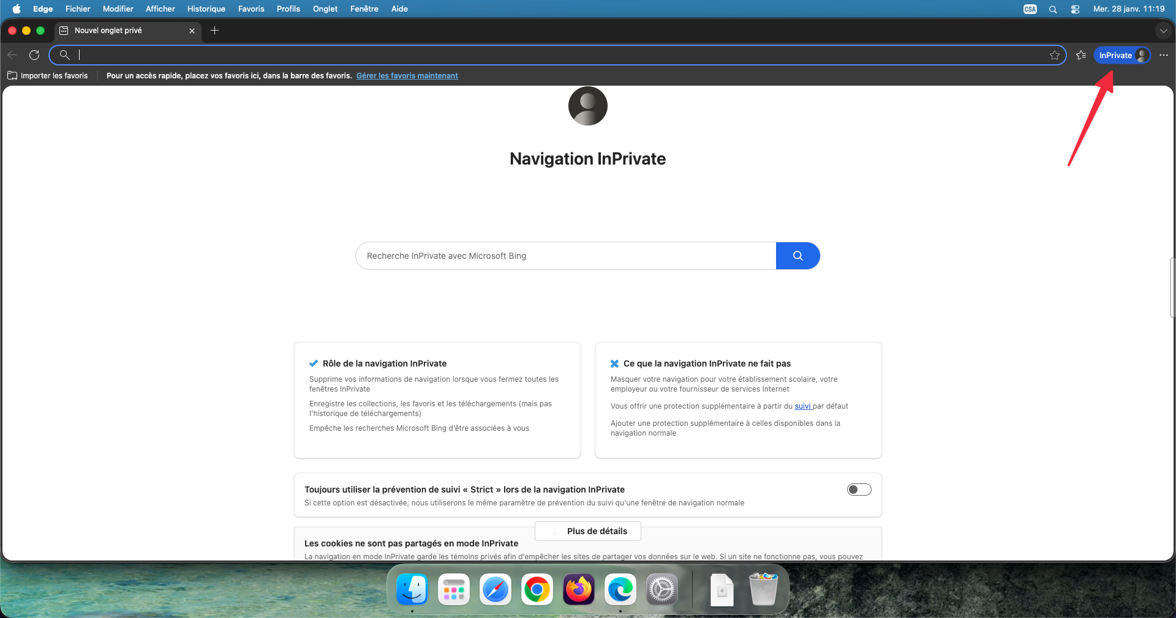Open the Downloads stack in Dock
The width and height of the screenshot is (1176, 618).
click(722, 590)
